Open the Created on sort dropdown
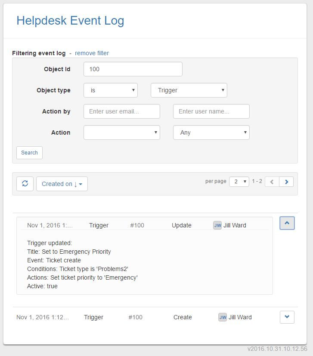Screen dimensions: 313x356 coord(62,184)
